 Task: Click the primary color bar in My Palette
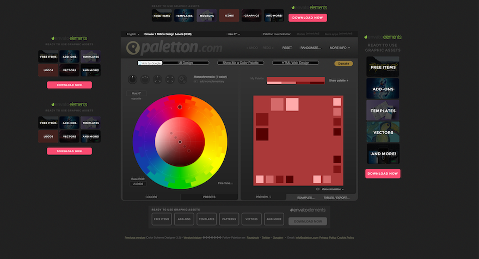[296, 79]
